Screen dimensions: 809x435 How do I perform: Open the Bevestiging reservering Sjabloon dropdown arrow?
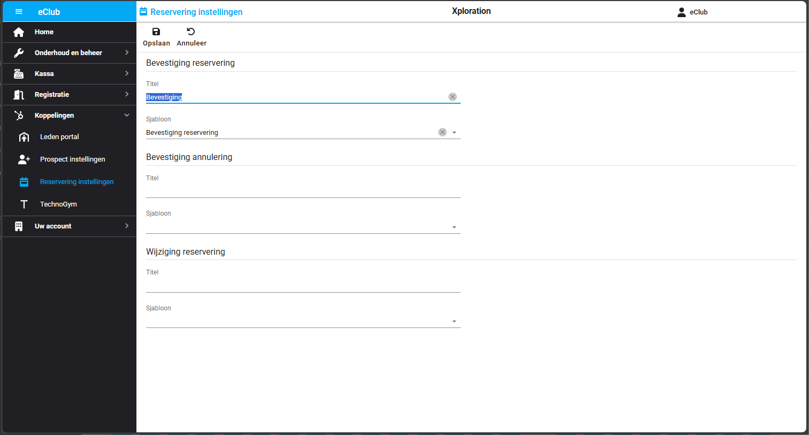454,133
